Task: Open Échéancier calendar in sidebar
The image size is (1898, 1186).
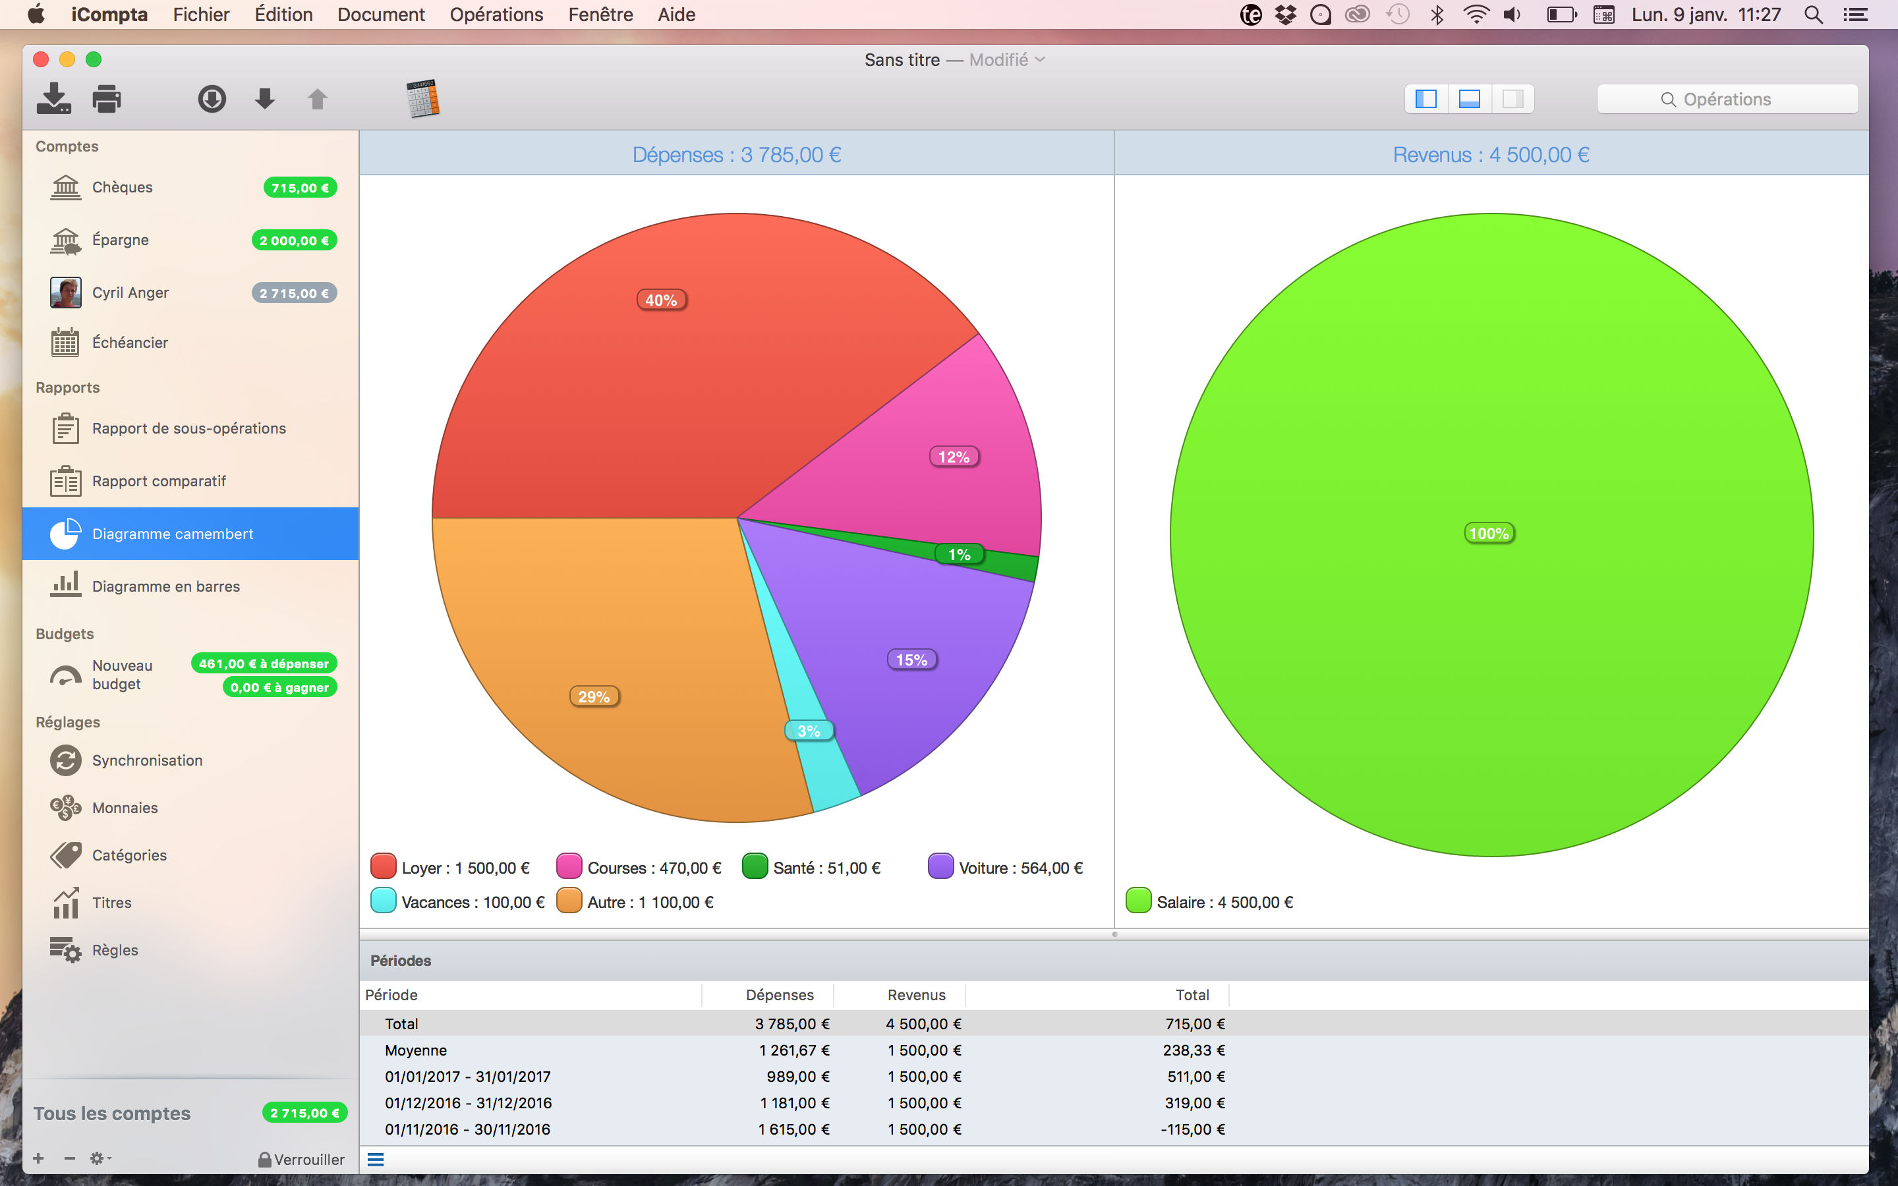Action: (x=129, y=343)
